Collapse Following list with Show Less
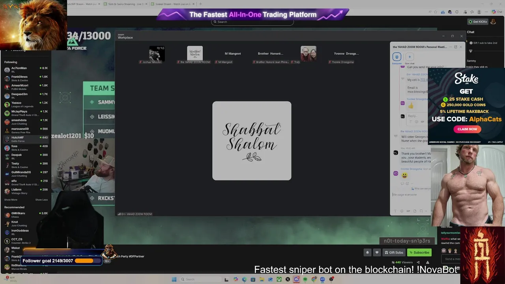 (x=41, y=200)
